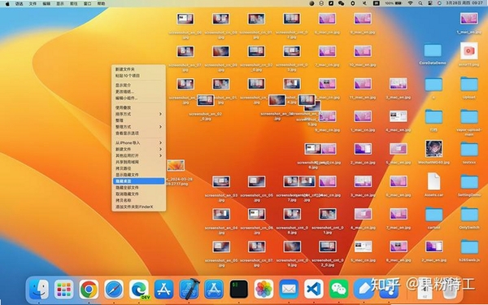Image resolution: width=488 pixels, height=305 pixels.
Task: Select the screenshot_cnt_02_0.jpg file
Action: pos(328,246)
